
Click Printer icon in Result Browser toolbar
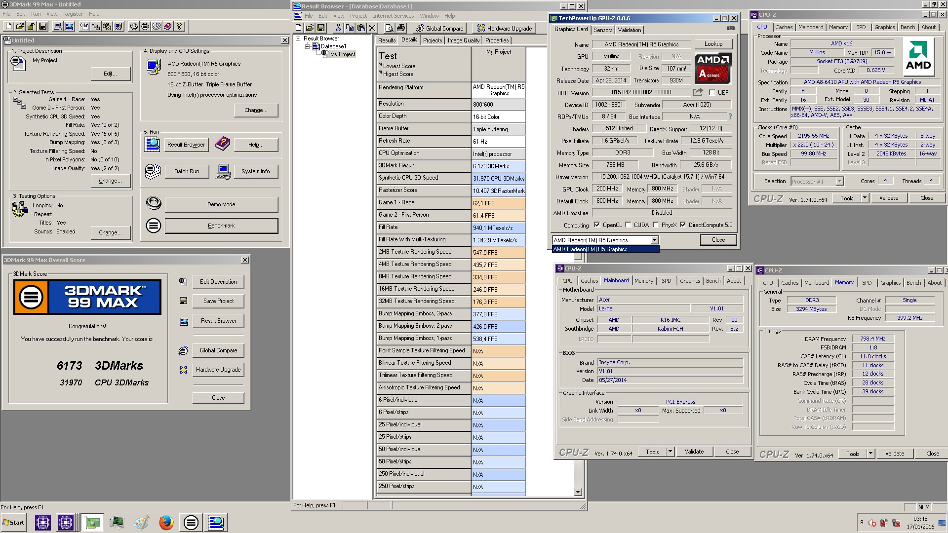click(401, 28)
